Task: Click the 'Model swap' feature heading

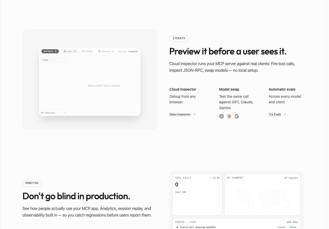Action: 229,89
